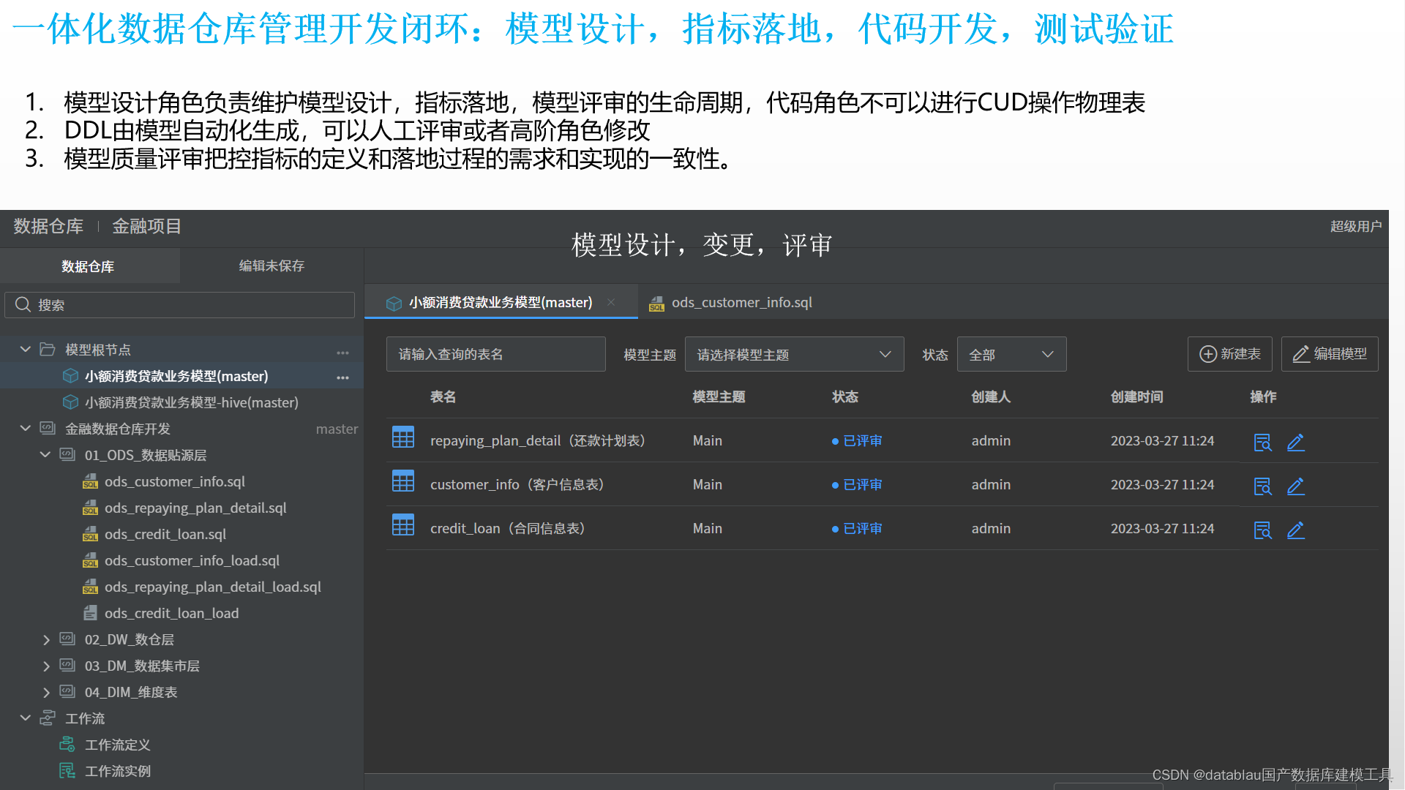The width and height of the screenshot is (1405, 790).
Task: Click the 工作流定义 icon
Action: 67,744
